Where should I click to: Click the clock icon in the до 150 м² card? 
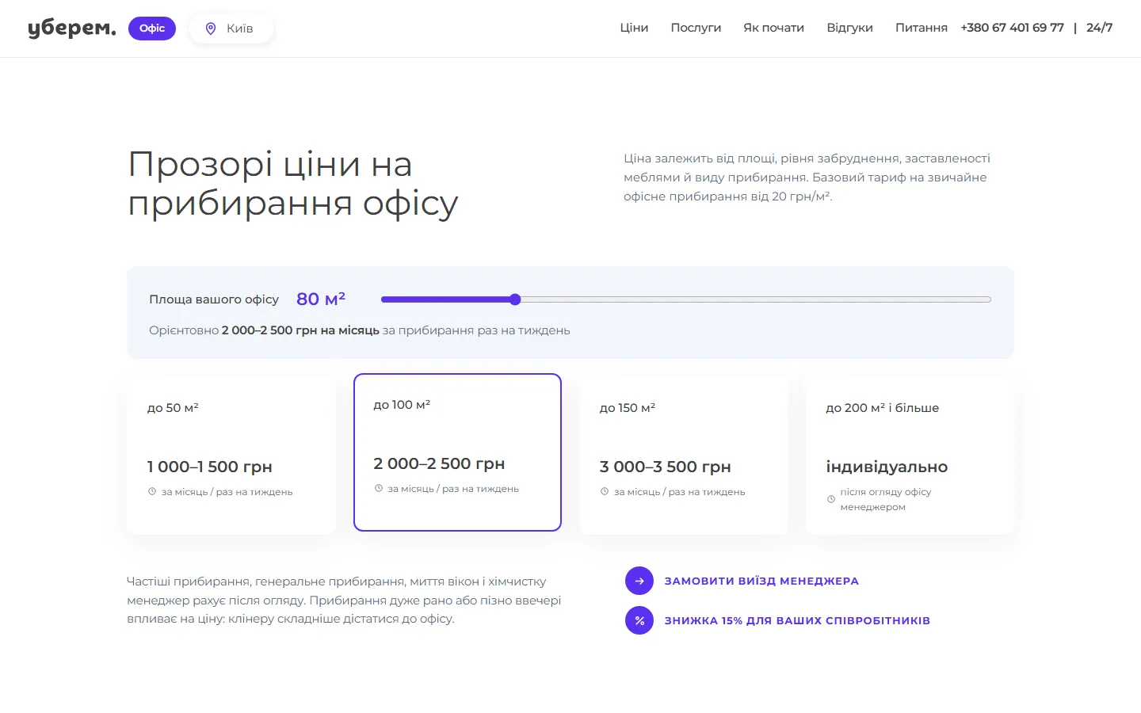point(605,491)
